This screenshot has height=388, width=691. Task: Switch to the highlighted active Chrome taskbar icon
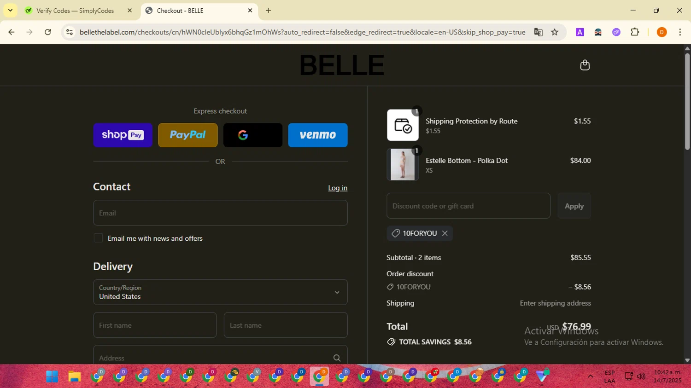(319, 376)
